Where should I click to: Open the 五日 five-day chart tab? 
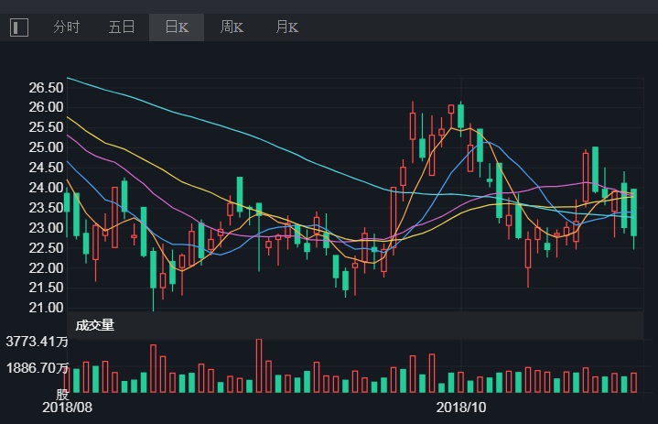pos(121,27)
